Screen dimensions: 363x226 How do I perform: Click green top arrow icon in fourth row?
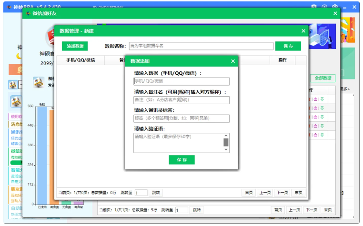pyautogui.click(x=322, y=126)
